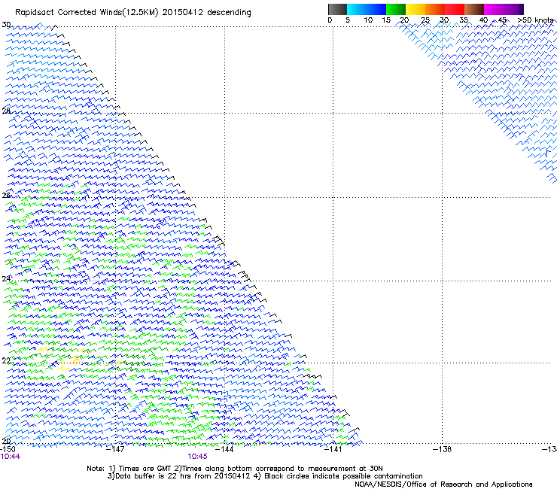Click the cyan 5-10 knots legend swatch
This screenshot has height=489, width=557.
click(357, 9)
